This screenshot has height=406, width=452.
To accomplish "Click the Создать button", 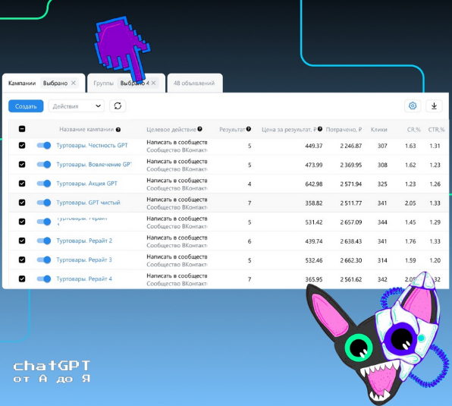I will pyautogui.click(x=26, y=106).
